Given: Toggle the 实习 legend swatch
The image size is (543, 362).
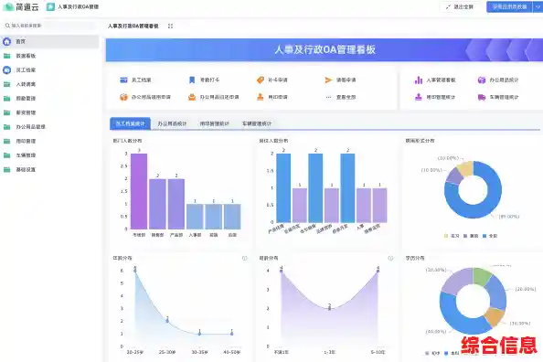Looking at the screenshot, I should pos(446,236).
